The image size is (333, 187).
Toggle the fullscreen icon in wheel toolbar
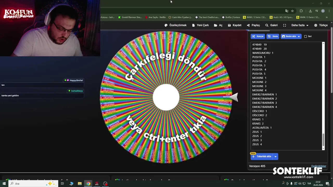[285, 25]
